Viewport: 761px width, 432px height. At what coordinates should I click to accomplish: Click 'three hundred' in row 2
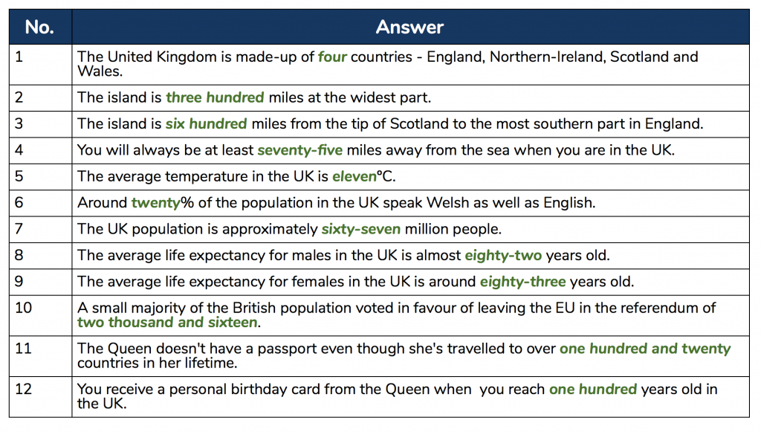[x=215, y=97]
